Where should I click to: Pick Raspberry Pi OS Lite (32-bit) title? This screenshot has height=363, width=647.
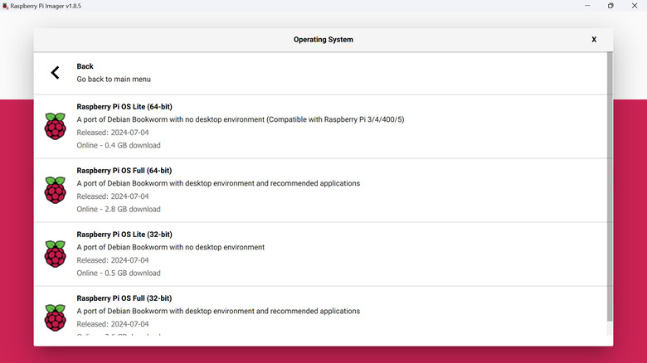(124, 235)
